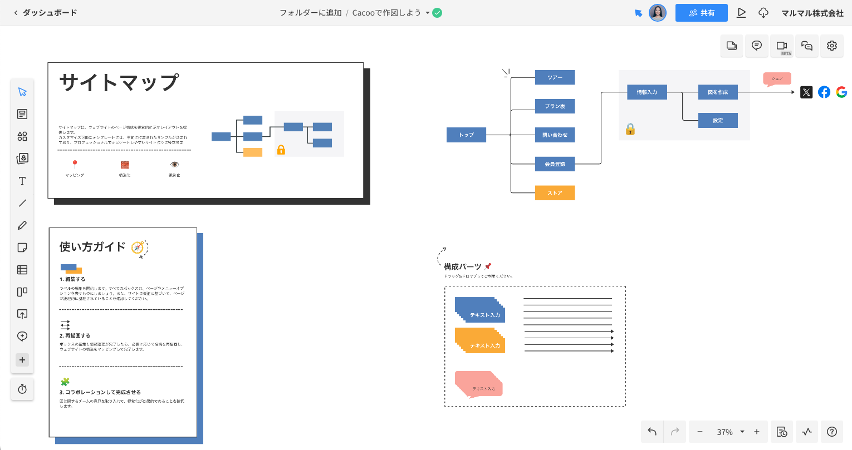Add a sticky note
This screenshot has width=852, height=450.
tap(22, 248)
